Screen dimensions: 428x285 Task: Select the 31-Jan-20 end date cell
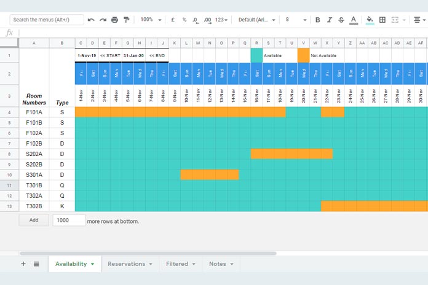pyautogui.click(x=133, y=55)
